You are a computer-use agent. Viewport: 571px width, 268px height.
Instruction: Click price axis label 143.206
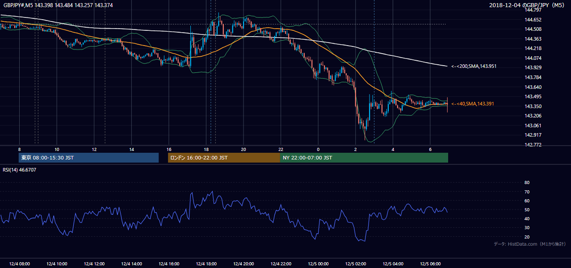coord(533,116)
